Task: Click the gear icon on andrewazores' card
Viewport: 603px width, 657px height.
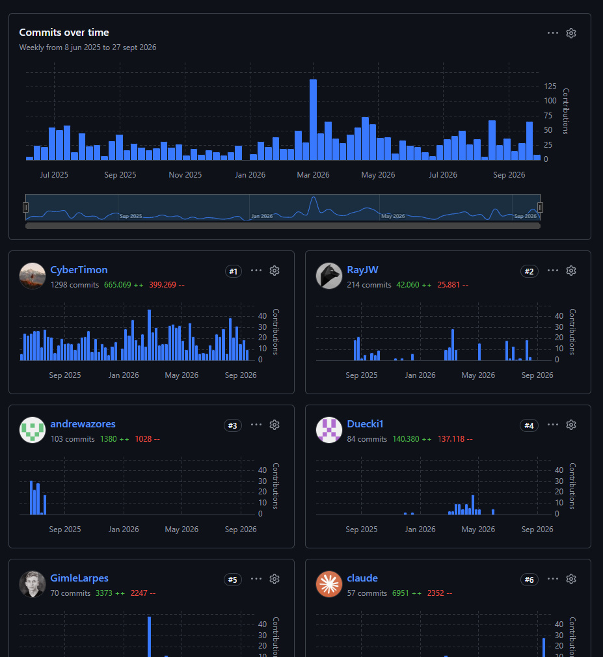Action: pos(275,425)
